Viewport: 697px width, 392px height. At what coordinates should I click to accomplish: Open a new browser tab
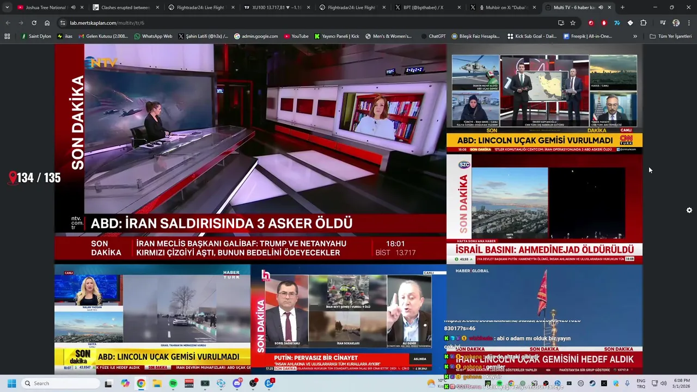tap(622, 8)
